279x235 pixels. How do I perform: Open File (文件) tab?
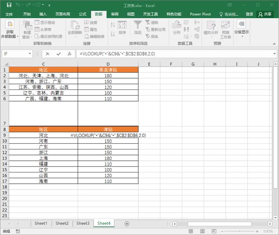[9, 14]
